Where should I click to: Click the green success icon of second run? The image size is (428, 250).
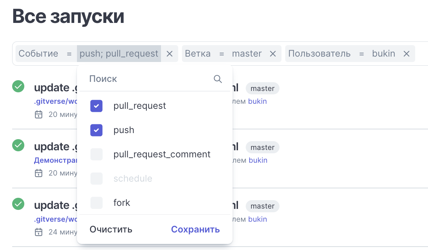(x=18, y=146)
